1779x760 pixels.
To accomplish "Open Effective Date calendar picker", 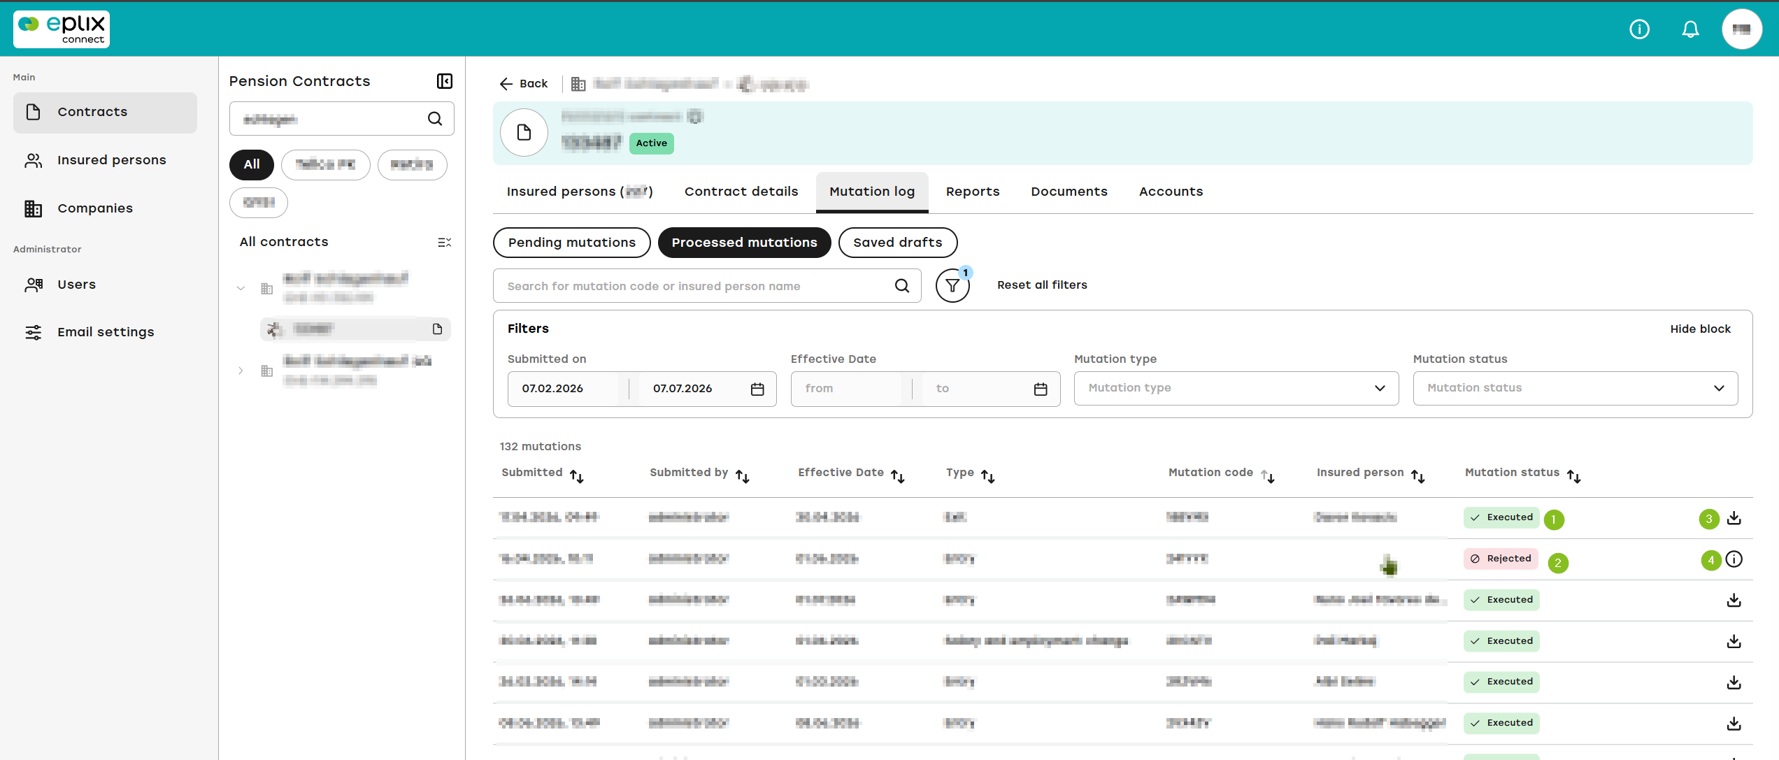I will [1041, 389].
